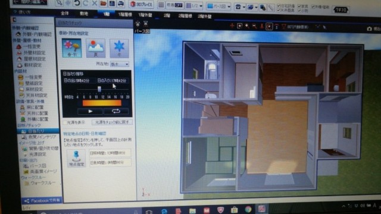Open the 所在地 location dropdown
Image resolution: width=381 pixels, height=214 pixels.
click(120, 64)
